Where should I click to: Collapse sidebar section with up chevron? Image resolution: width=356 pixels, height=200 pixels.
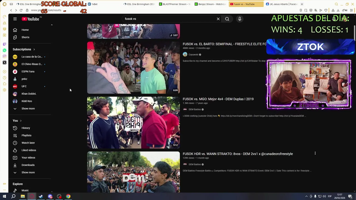pos(51,25)
